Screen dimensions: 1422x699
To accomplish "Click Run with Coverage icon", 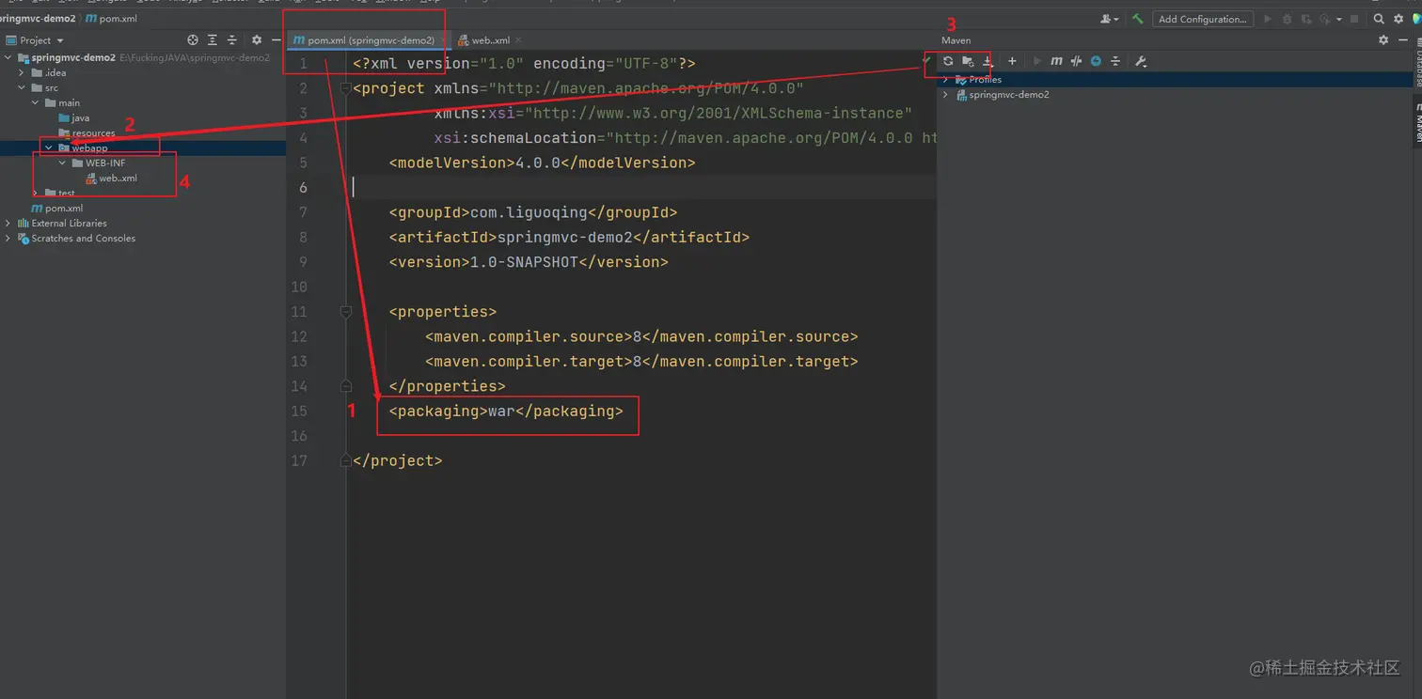I will 1304,19.
